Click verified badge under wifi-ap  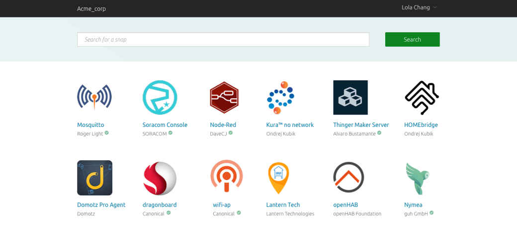pyautogui.click(x=239, y=213)
